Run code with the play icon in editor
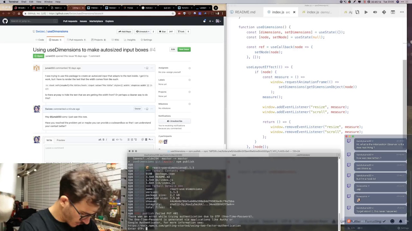412x231 pixels. pos(366,12)
